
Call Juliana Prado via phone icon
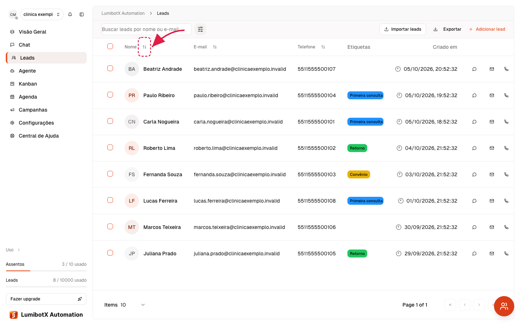point(506,253)
